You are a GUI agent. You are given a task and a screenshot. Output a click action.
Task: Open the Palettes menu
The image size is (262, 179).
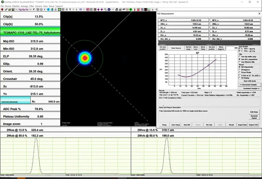17,6
